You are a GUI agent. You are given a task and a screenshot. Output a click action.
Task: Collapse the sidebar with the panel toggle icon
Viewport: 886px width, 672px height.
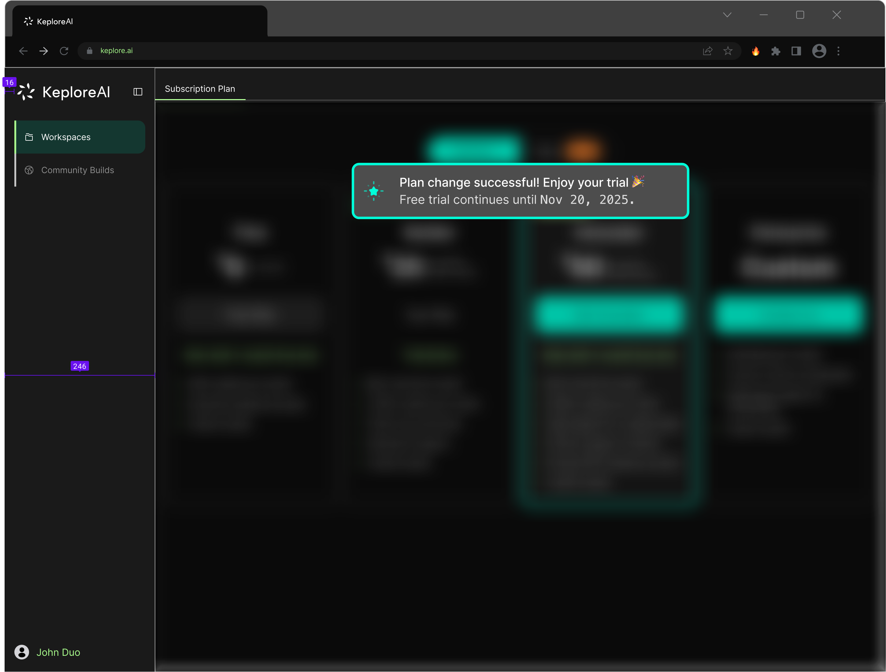coord(138,92)
